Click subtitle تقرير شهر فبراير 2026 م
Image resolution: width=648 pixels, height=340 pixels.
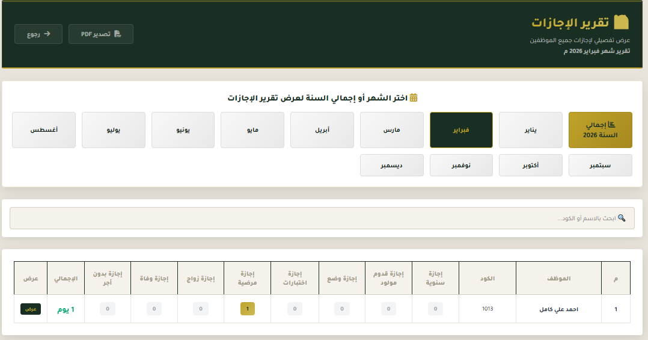(x=597, y=51)
